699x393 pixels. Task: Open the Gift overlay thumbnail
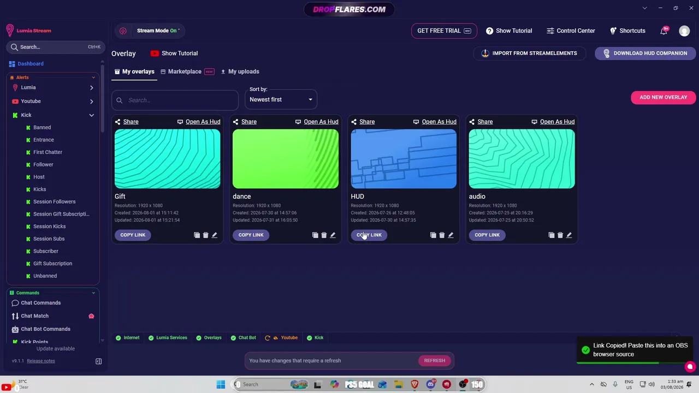(168, 159)
